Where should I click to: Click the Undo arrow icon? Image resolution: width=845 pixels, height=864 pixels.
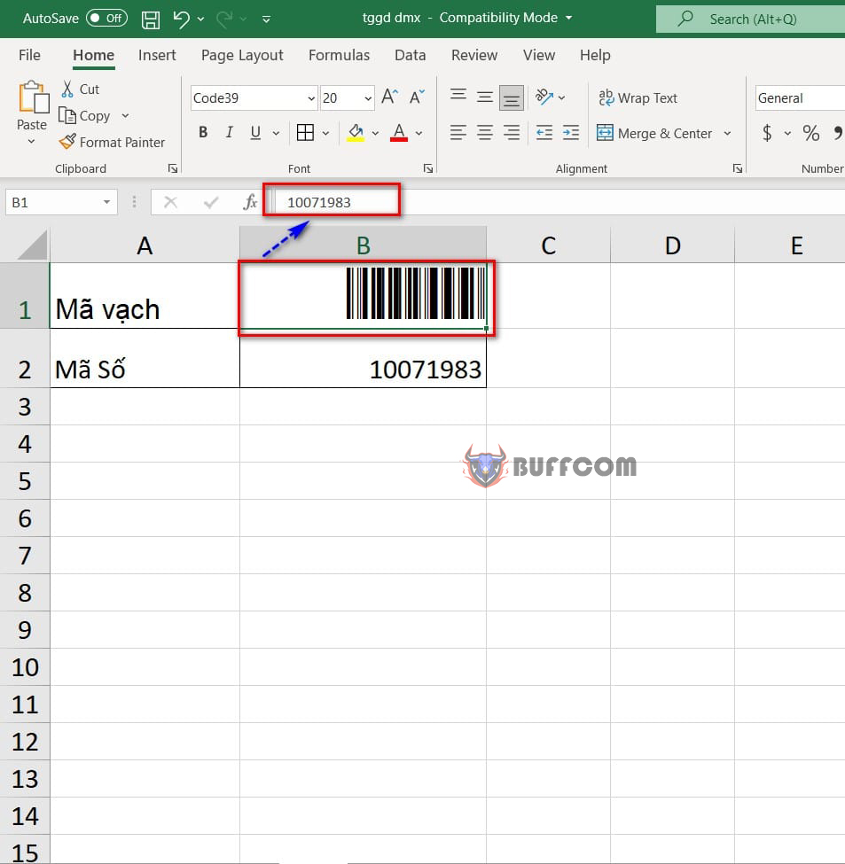pyautogui.click(x=181, y=19)
